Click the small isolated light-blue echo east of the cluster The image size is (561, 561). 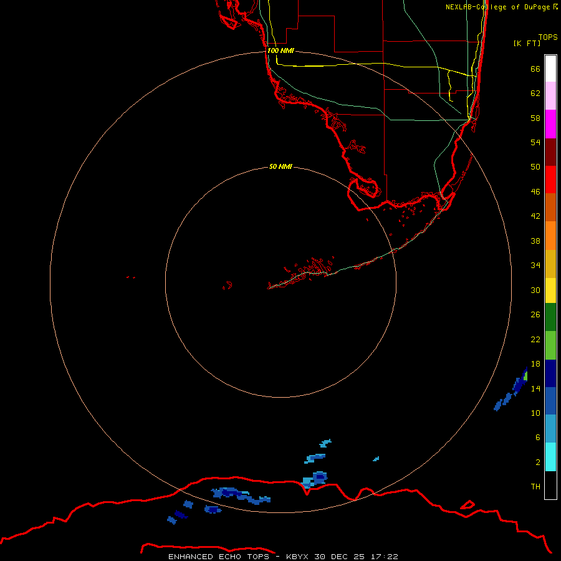coord(376,459)
